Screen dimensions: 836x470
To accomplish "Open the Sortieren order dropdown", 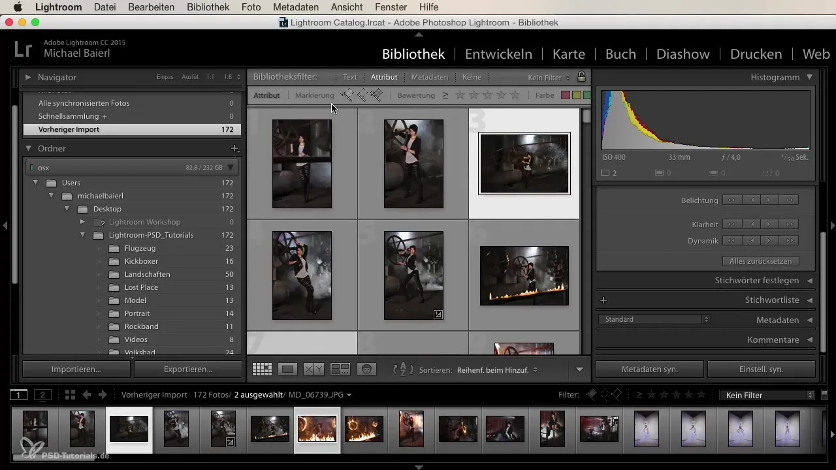I will [x=496, y=369].
